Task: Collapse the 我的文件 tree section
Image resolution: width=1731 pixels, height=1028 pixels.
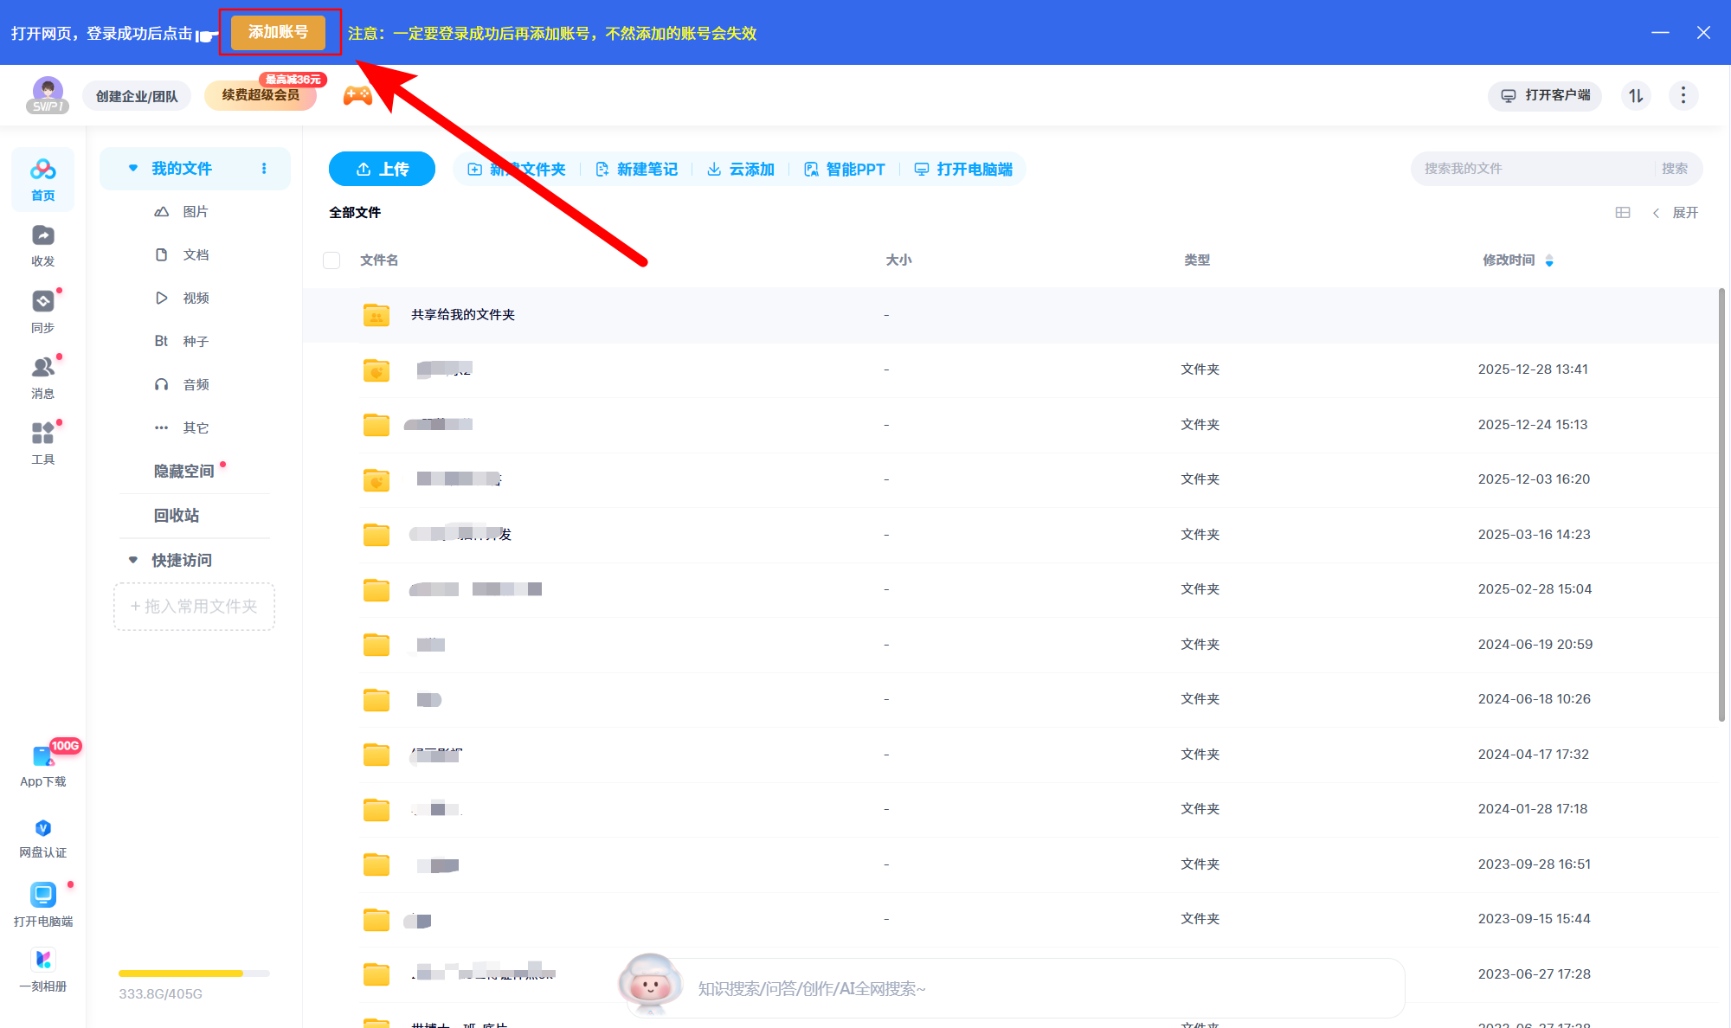Action: coord(133,169)
